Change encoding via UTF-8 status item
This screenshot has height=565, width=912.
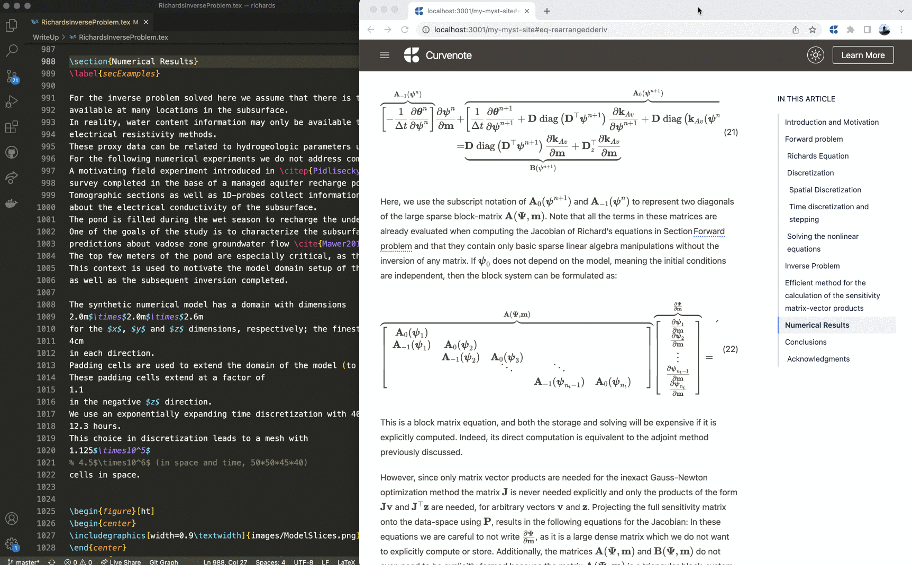(x=304, y=562)
